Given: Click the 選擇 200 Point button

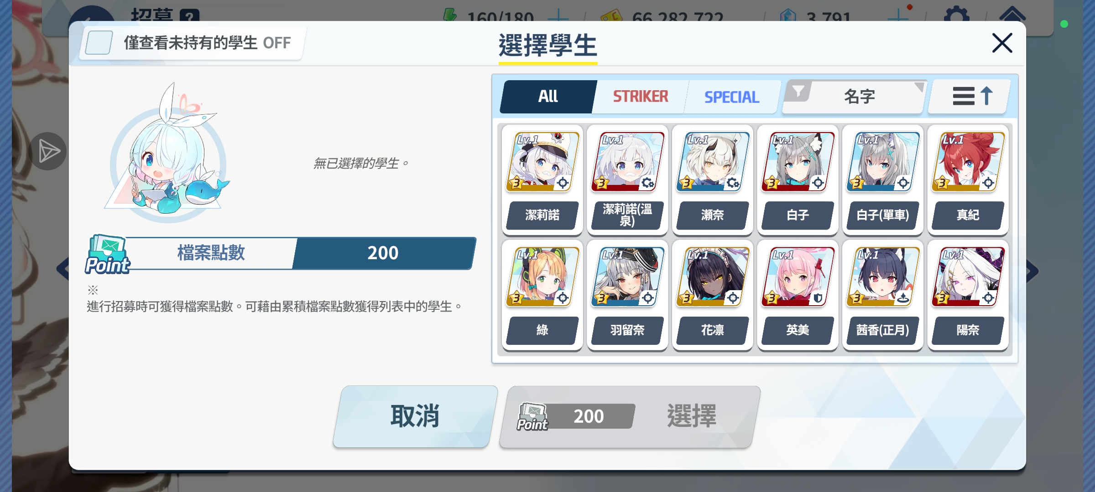Looking at the screenshot, I should (630, 416).
